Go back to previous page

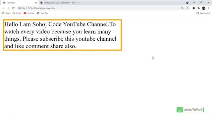[3, 8]
